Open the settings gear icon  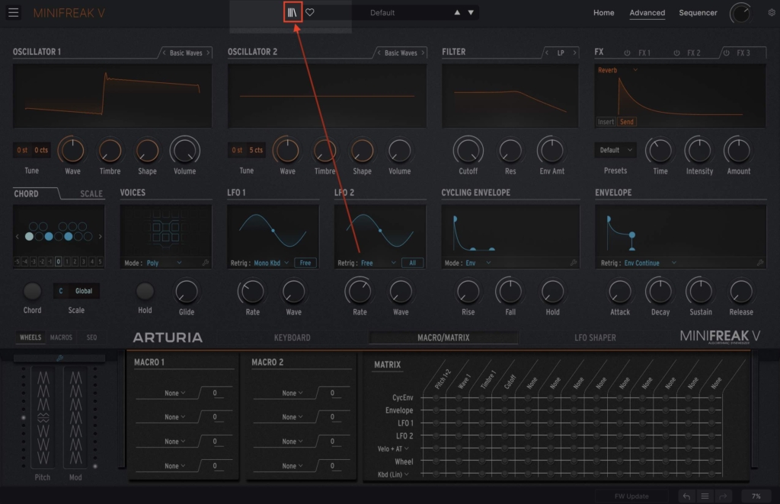(x=771, y=13)
